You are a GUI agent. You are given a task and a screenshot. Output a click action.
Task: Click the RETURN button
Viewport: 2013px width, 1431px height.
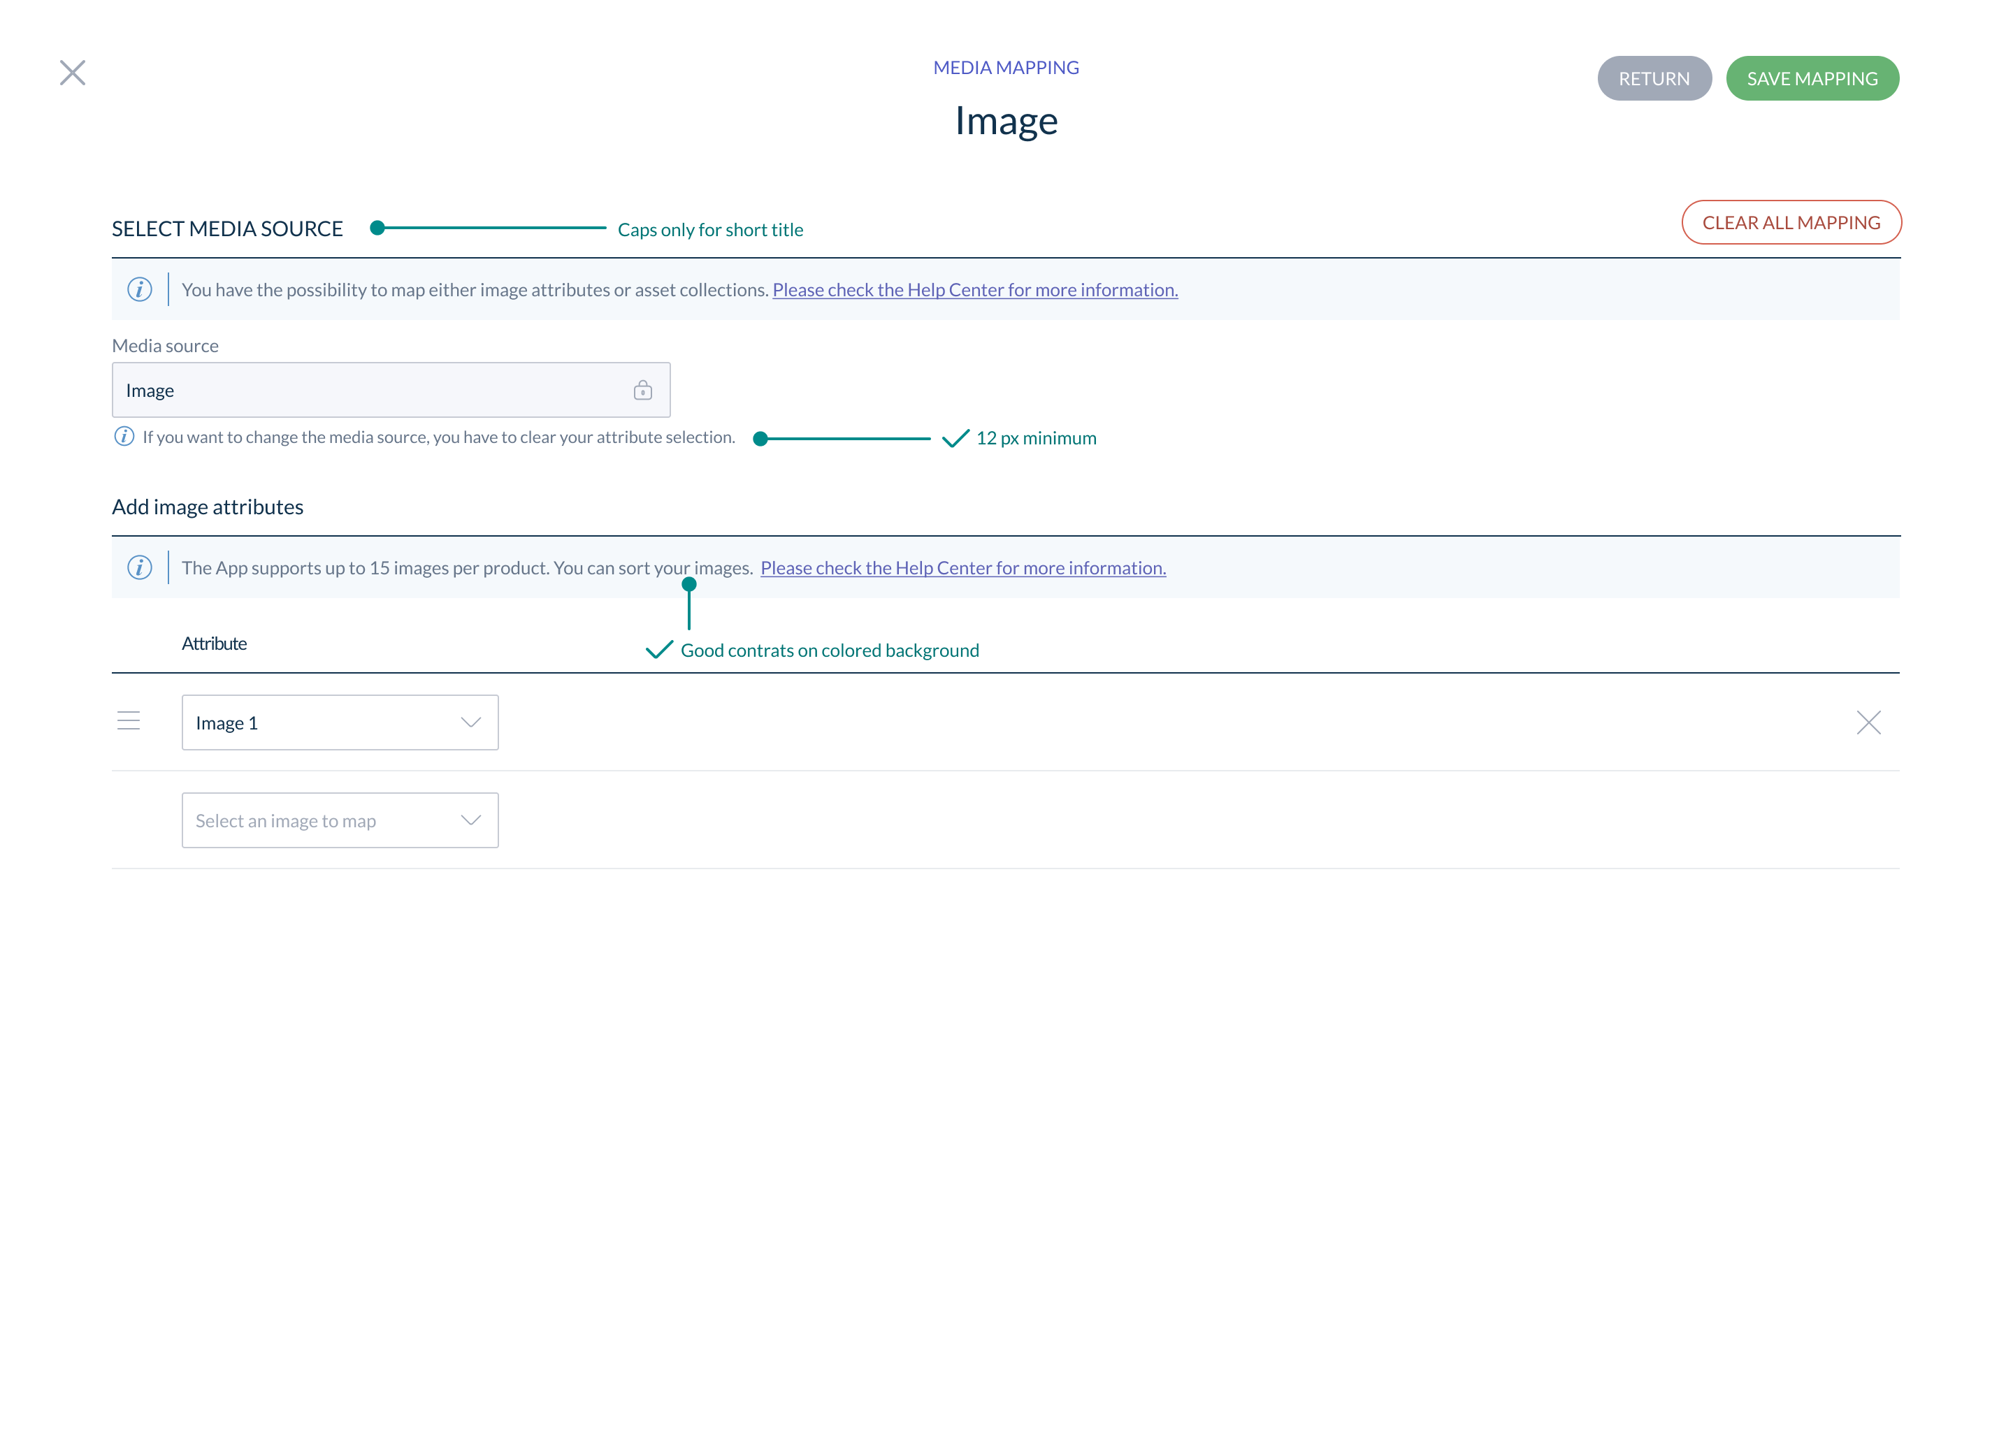(x=1654, y=78)
